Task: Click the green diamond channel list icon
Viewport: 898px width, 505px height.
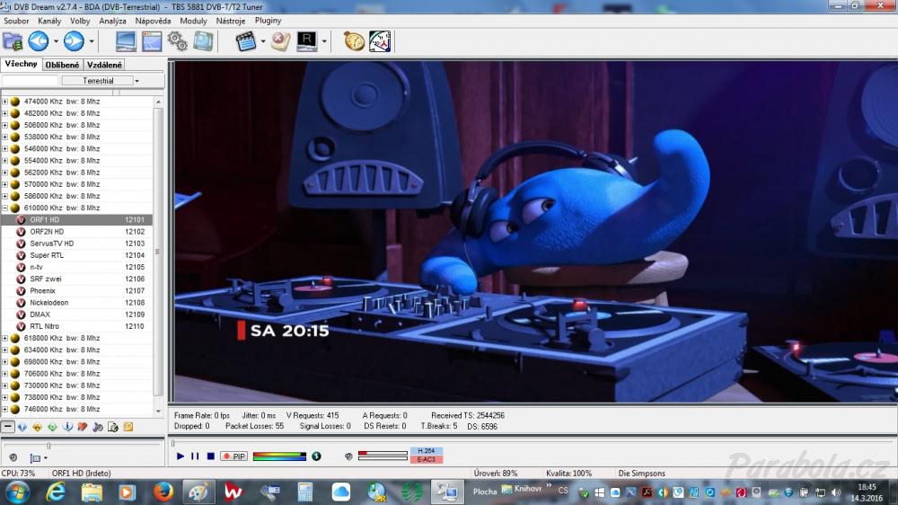Action: [52, 427]
